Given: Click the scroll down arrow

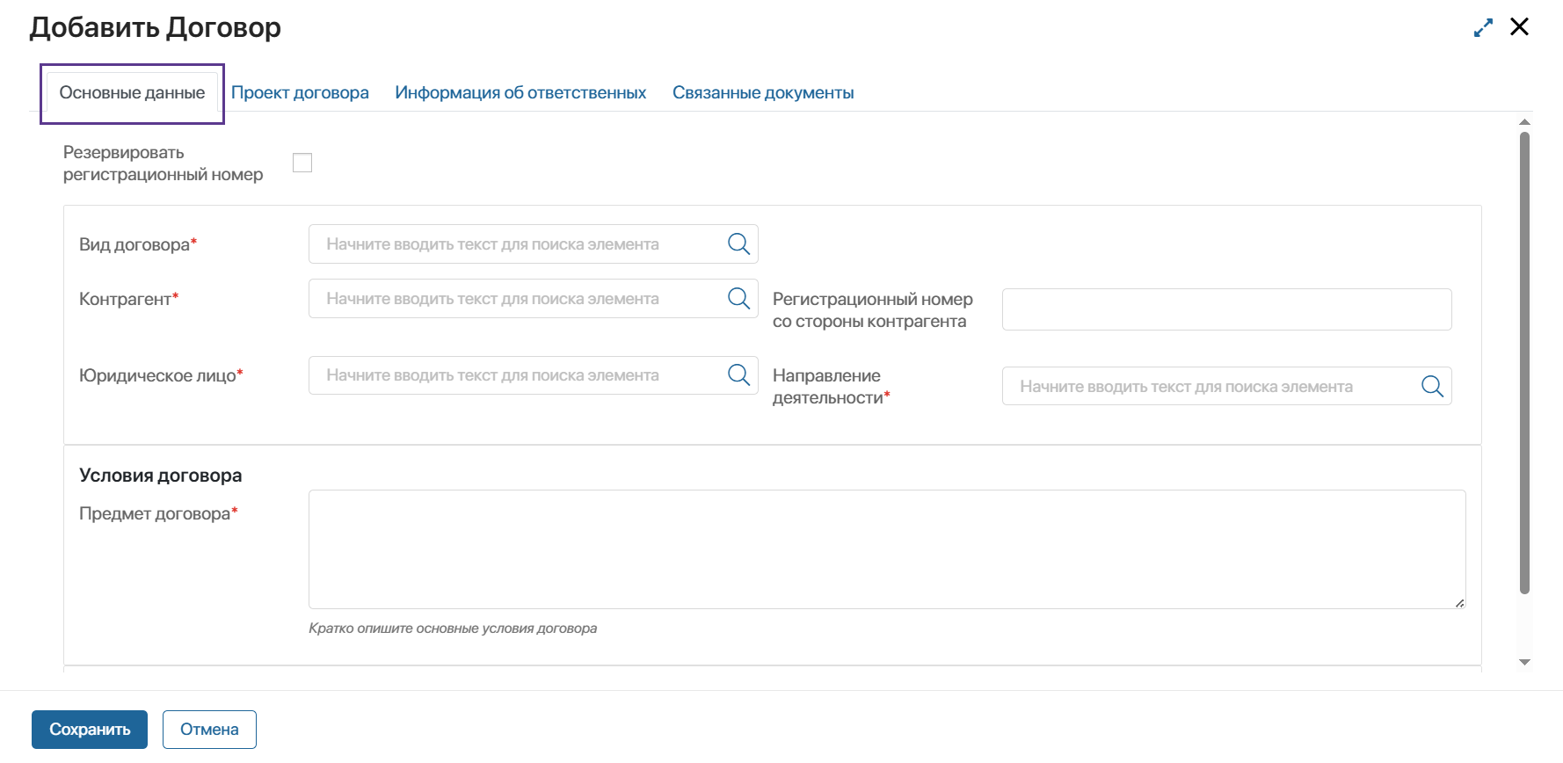Looking at the screenshot, I should pos(1524,662).
